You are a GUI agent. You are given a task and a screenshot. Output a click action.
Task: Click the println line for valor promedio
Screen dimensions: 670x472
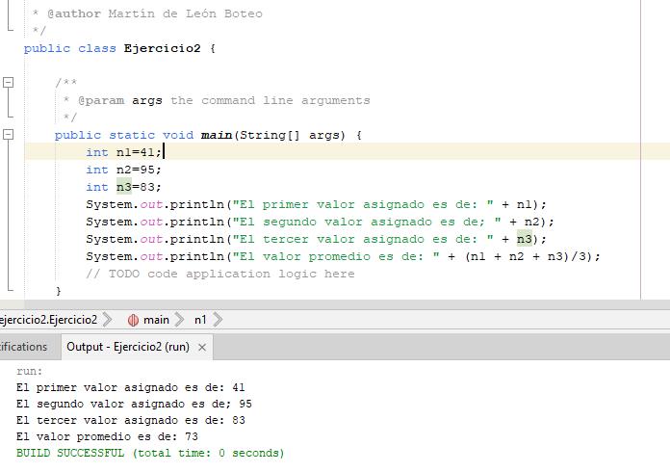coord(343,256)
